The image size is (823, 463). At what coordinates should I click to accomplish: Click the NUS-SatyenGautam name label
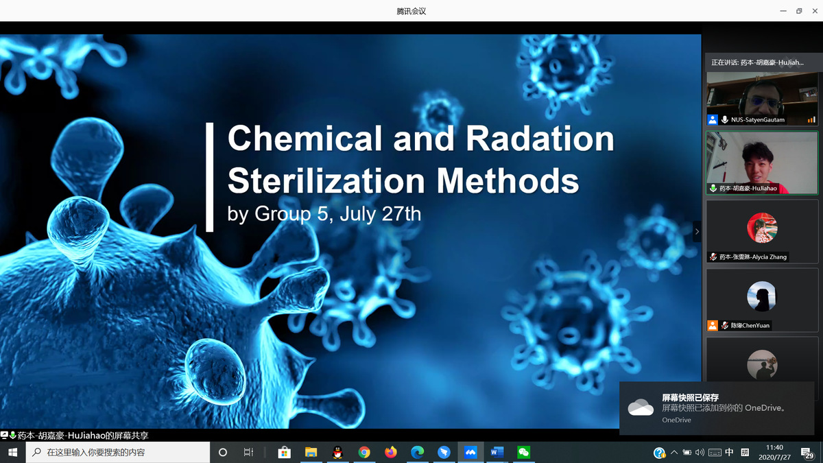point(758,119)
